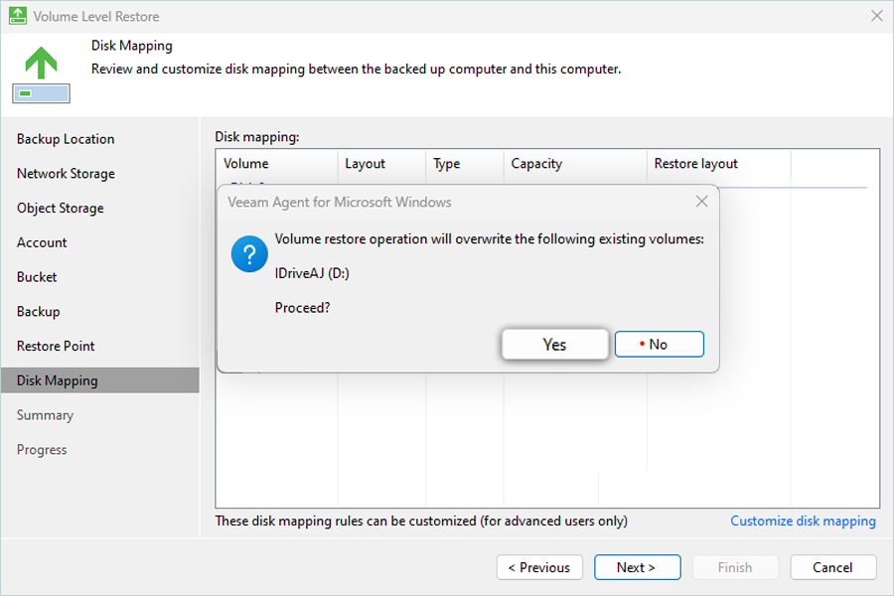Click the green restore arrow wizard icon
Viewport: 894px width, 596px height.
pos(41,74)
